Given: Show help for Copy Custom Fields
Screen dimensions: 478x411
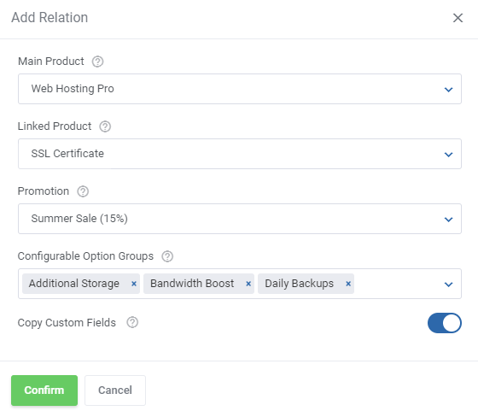Looking at the screenshot, I should [132, 322].
